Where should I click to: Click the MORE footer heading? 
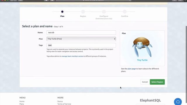tap(60, 98)
